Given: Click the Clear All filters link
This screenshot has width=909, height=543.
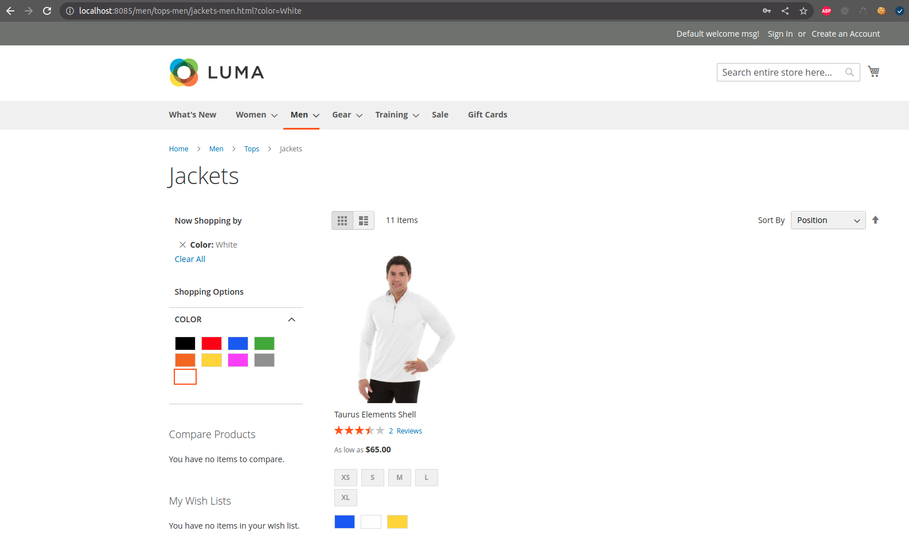Looking at the screenshot, I should [190, 259].
